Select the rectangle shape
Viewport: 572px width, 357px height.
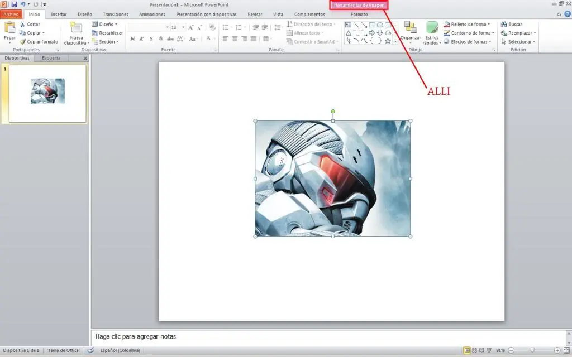(x=372, y=25)
